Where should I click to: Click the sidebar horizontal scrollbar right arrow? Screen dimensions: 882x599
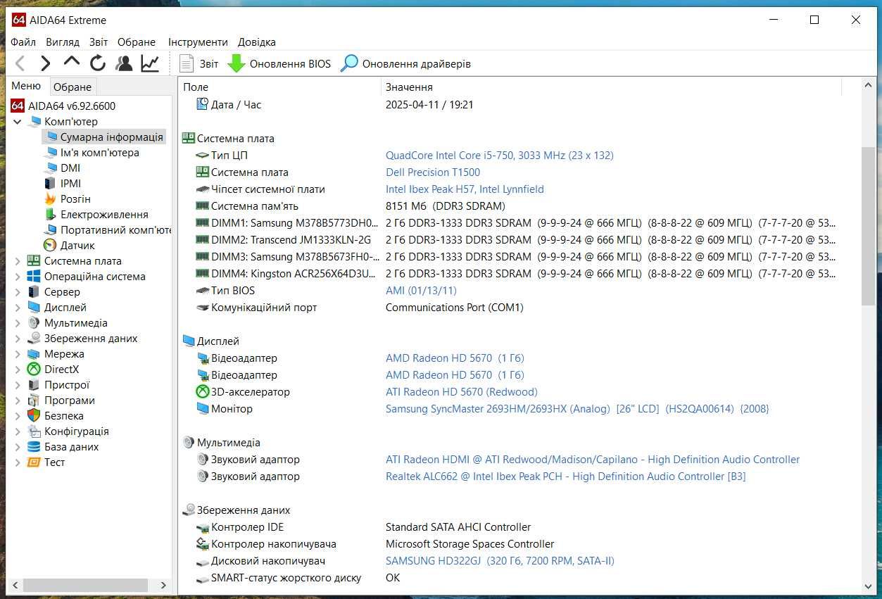coord(164,585)
